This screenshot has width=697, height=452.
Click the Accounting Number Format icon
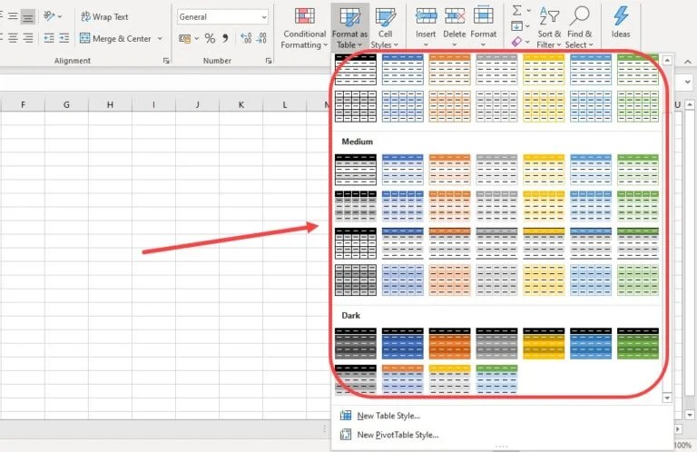coord(184,39)
